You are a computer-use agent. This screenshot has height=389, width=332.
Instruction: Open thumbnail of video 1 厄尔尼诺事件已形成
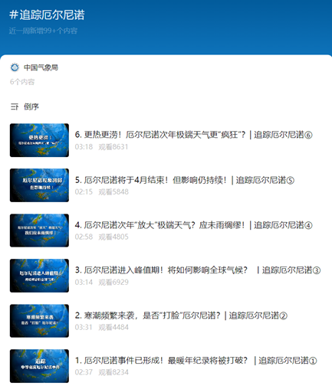click(39, 366)
